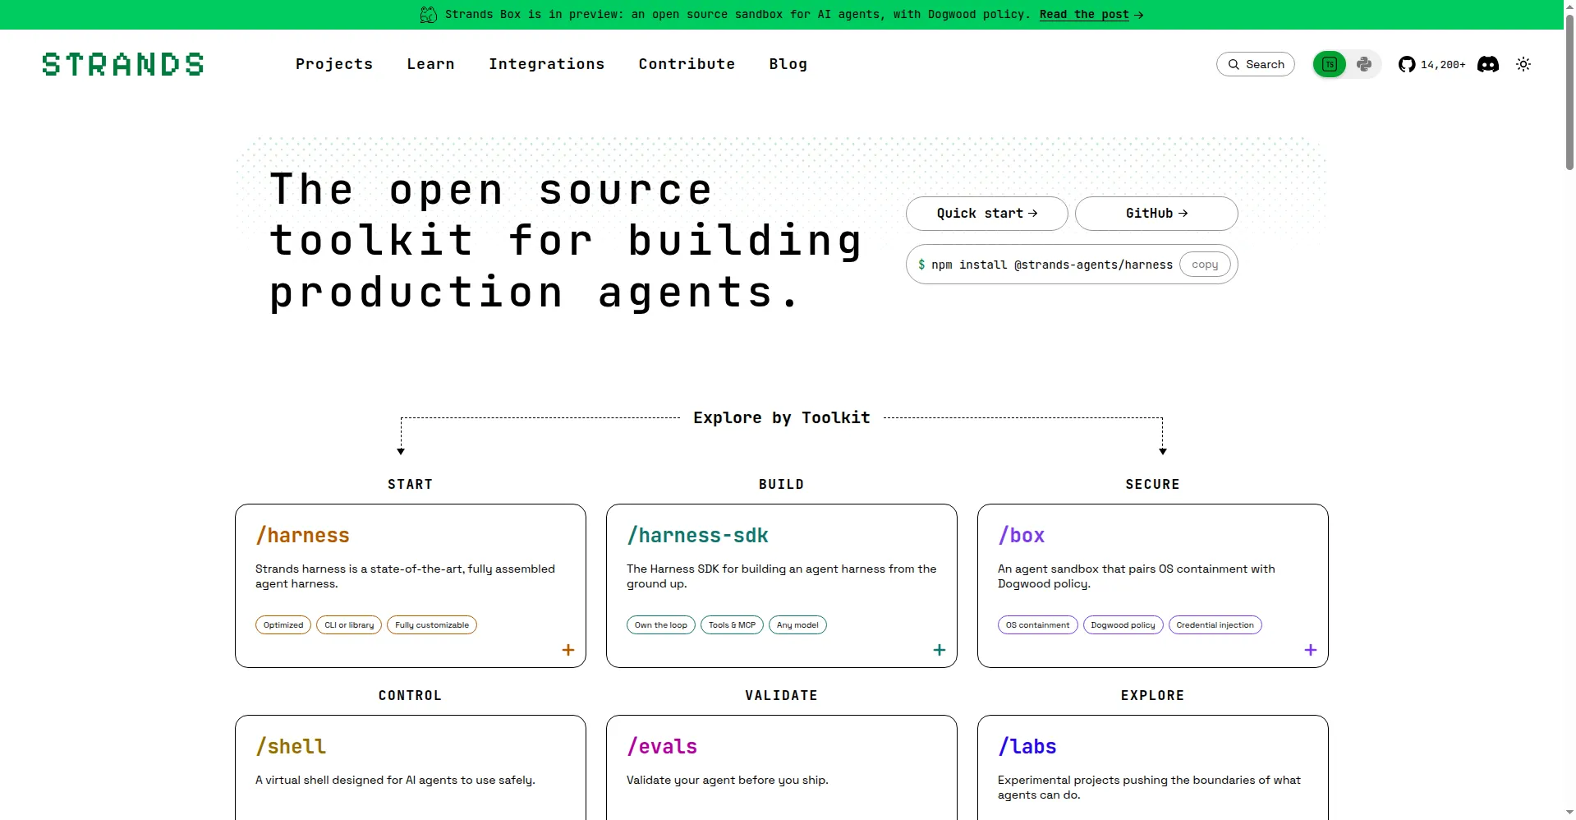This screenshot has width=1576, height=820.
Task: Click the 14,200+ GitHub stars count
Action: coord(1443,64)
